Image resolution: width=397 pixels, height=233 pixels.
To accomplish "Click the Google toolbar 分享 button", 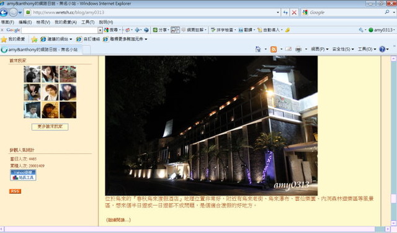I will tap(160, 30).
